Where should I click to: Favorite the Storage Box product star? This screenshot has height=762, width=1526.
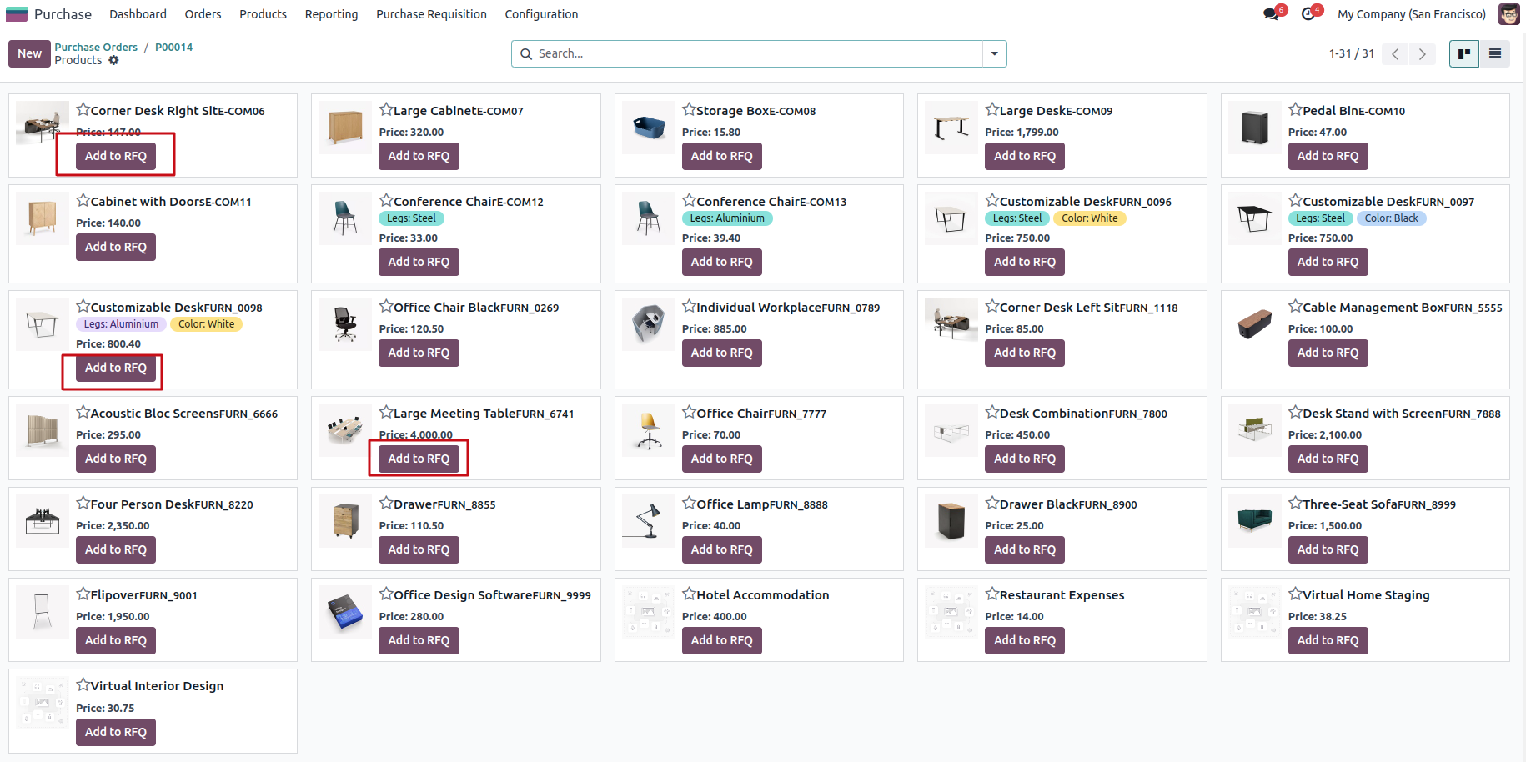(x=689, y=110)
